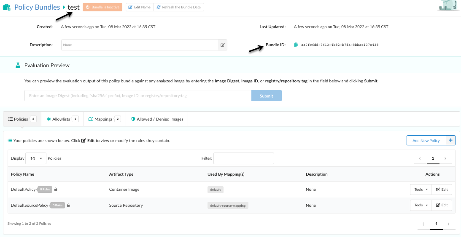Image resolution: width=461 pixels, height=237 pixels.
Task: Click the mascot icon in top right
Action: pyautogui.click(x=448, y=5)
